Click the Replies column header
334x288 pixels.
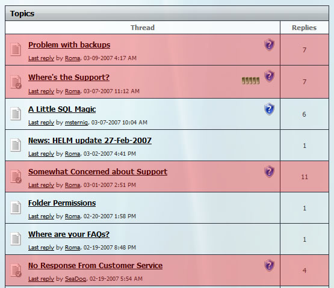(x=304, y=28)
